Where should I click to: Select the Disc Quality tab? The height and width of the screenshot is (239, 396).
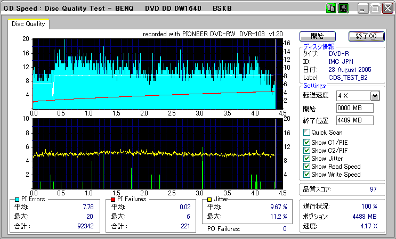(x=29, y=24)
